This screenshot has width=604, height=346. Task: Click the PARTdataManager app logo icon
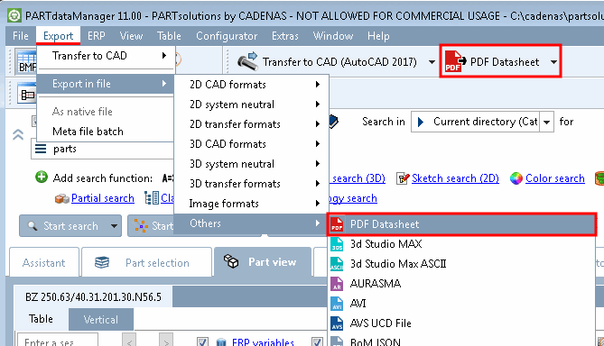tap(14, 15)
